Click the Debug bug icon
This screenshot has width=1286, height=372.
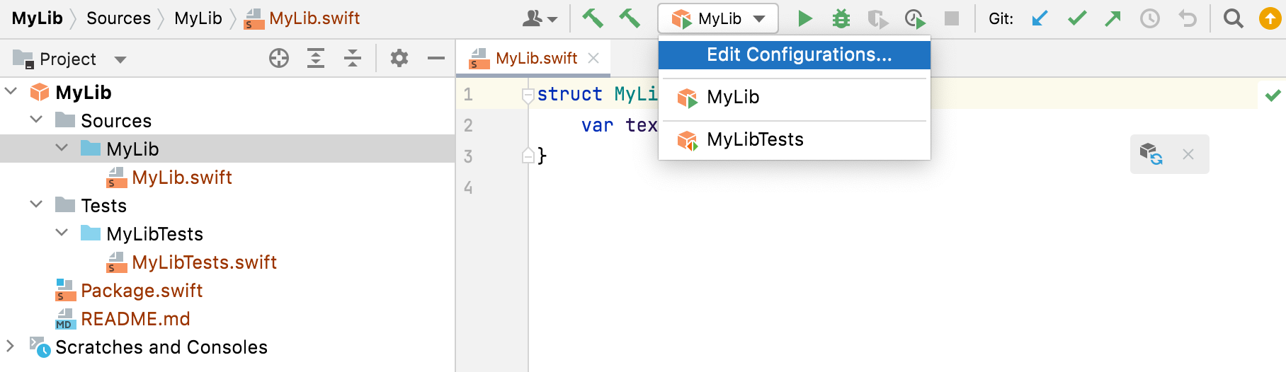841,18
